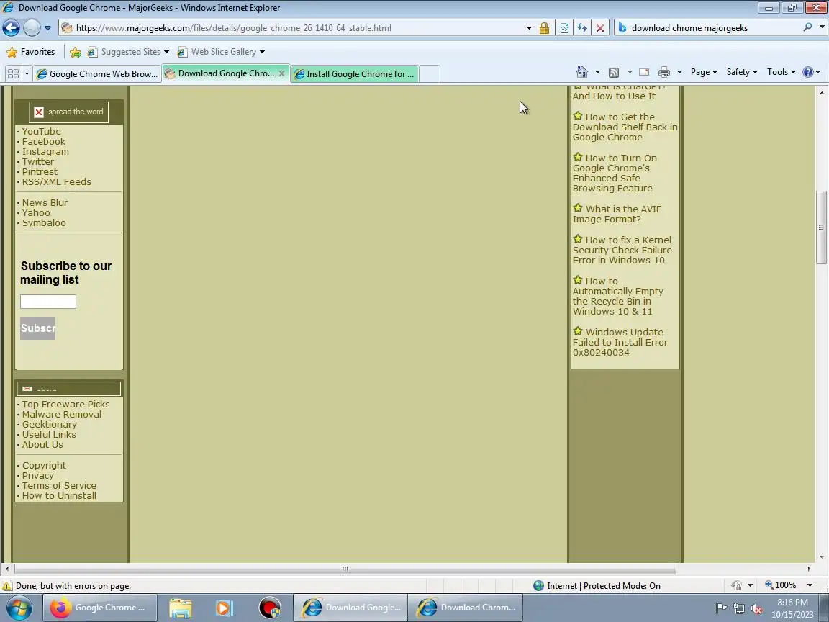Switch to Install Google Chrome tab
Image resolution: width=829 pixels, height=622 pixels.
(x=355, y=74)
